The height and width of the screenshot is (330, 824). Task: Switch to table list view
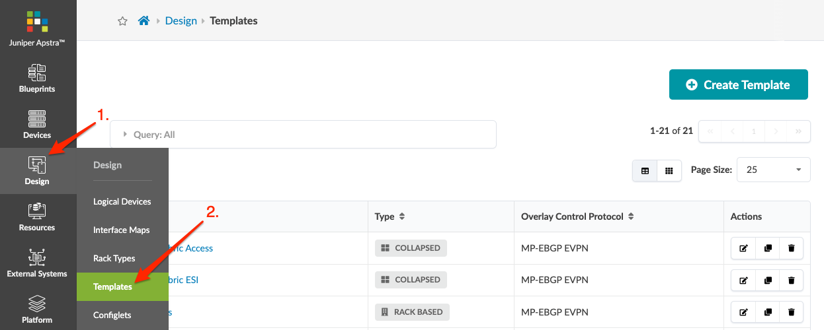click(x=645, y=170)
